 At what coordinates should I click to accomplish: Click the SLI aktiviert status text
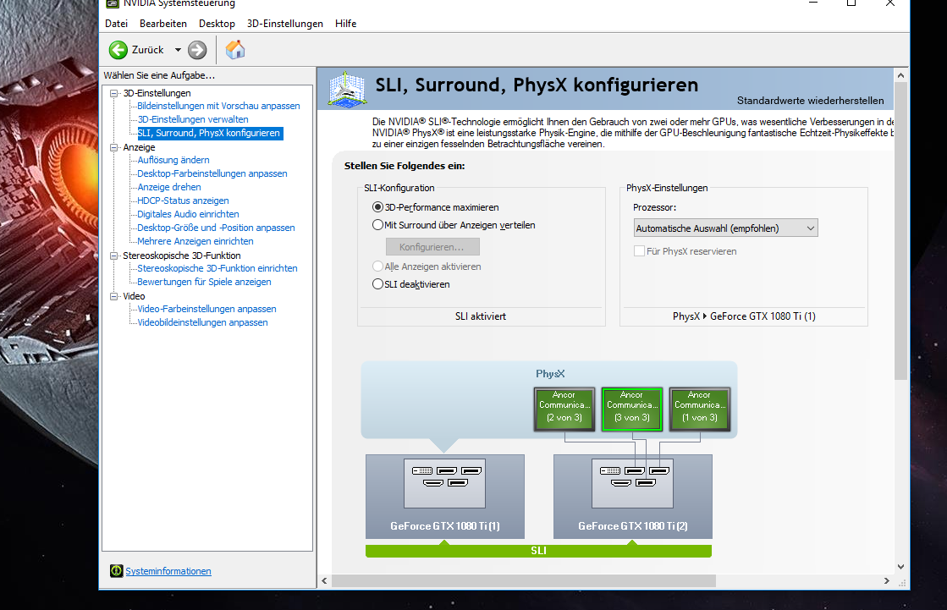pos(481,316)
